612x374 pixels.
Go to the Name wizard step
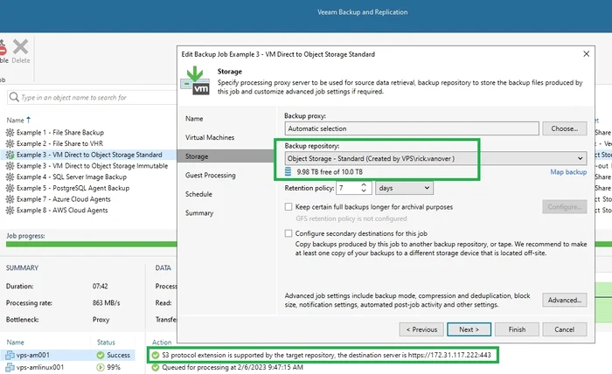194,119
